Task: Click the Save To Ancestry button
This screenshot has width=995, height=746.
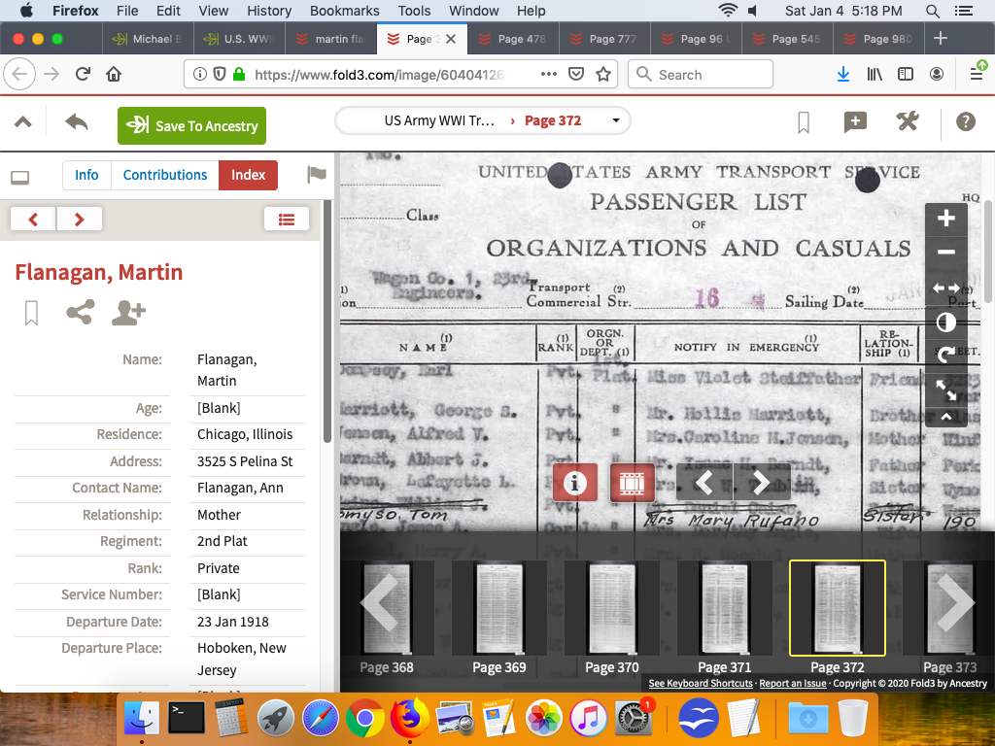Action: pos(191,126)
